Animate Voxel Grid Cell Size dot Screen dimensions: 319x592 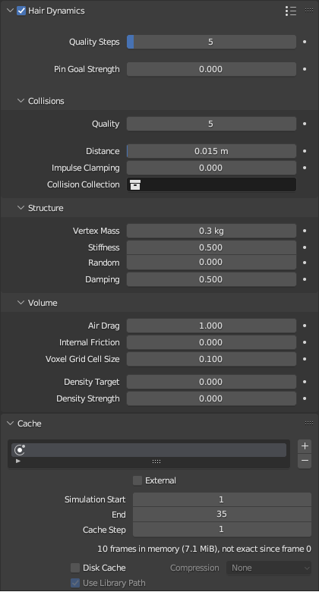point(305,359)
